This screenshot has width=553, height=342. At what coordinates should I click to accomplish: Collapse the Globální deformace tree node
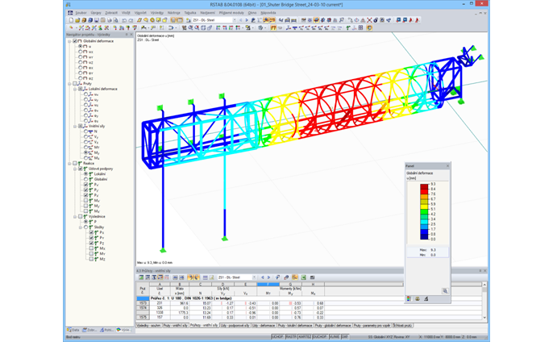(69, 41)
